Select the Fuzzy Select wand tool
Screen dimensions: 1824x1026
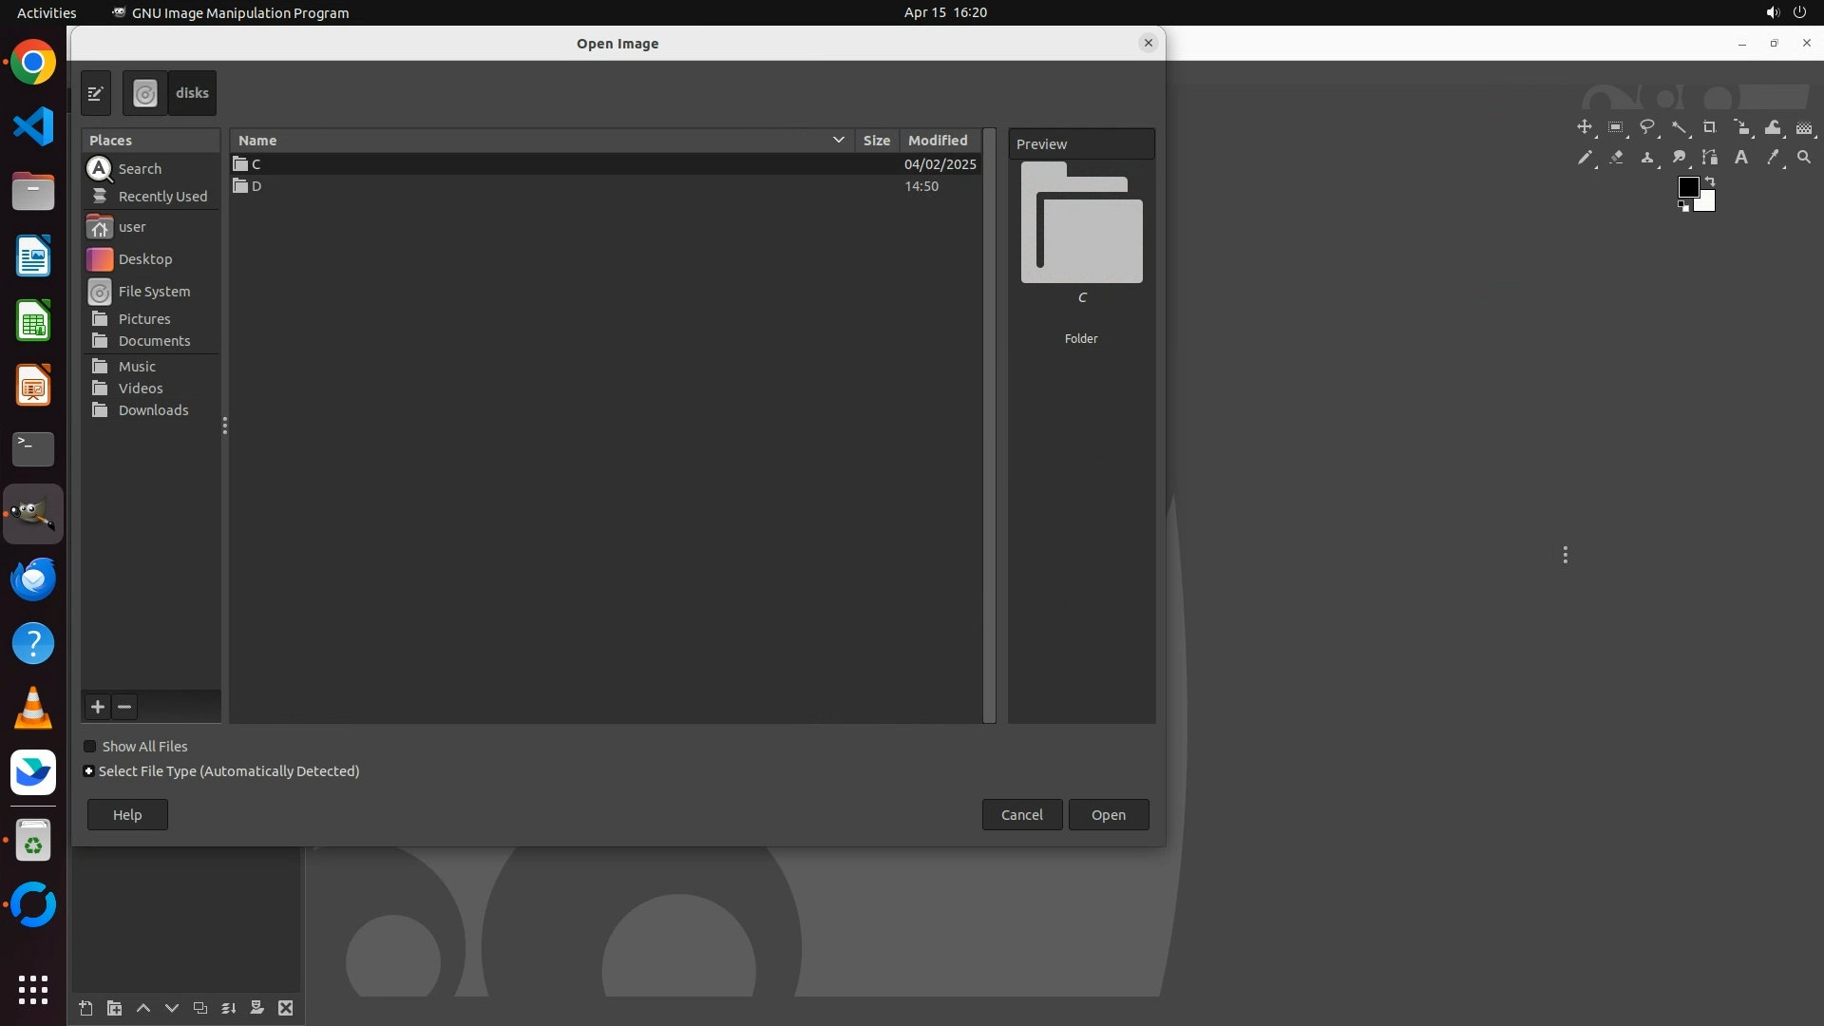pos(1679,127)
